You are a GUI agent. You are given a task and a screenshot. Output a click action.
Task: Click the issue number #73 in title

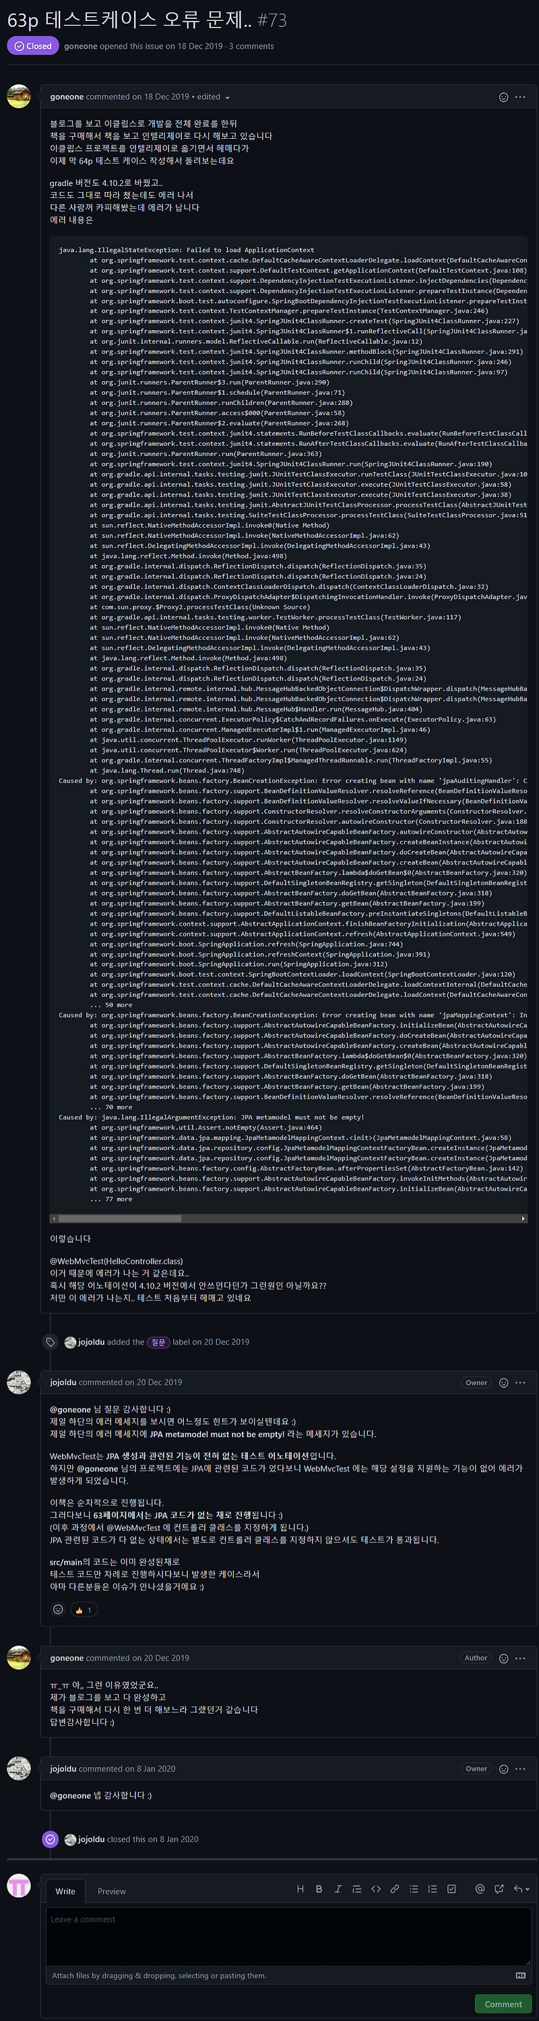click(272, 20)
